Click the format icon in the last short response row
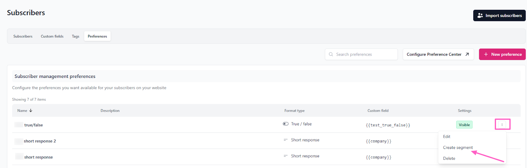527x168 pixels. [x=286, y=156]
